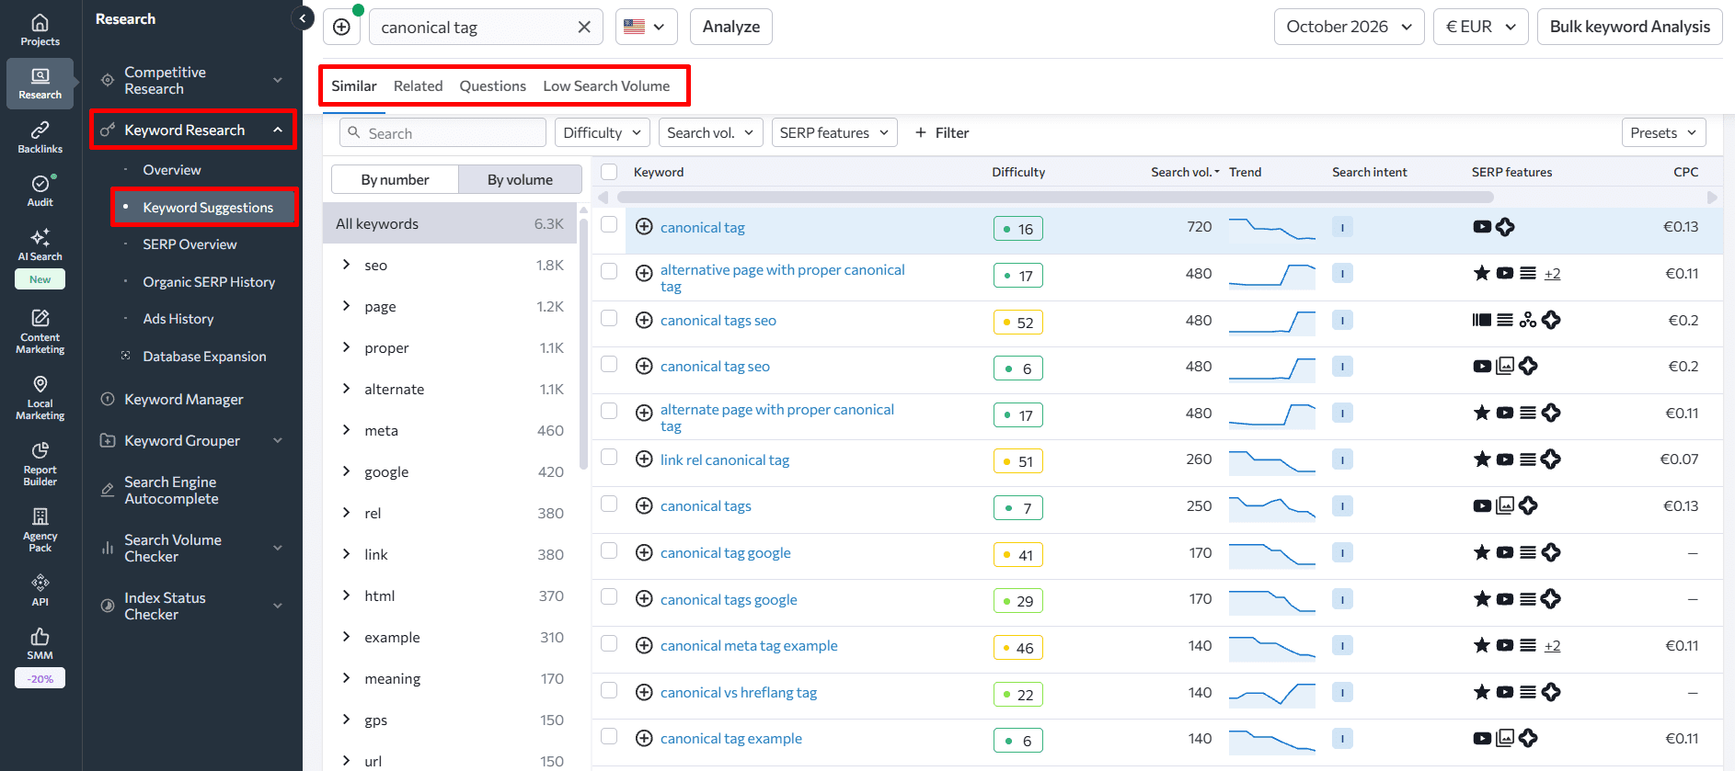The image size is (1735, 771).
Task: Open AI Search in sidebar
Action: click(40, 244)
